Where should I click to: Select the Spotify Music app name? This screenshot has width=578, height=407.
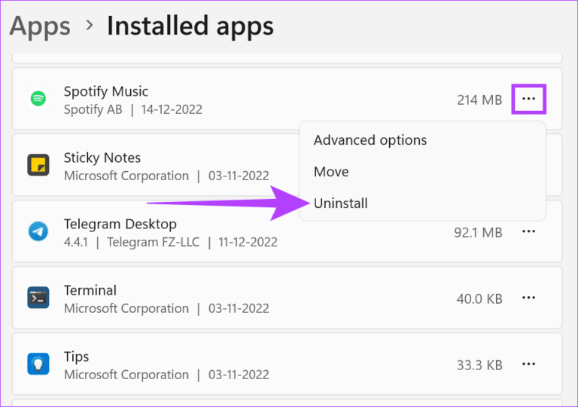106,91
